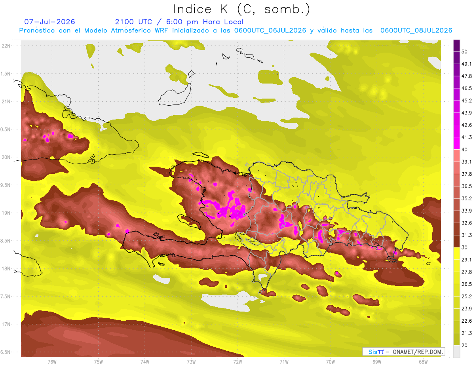Click the 21N latitude axis label

pos(7,101)
